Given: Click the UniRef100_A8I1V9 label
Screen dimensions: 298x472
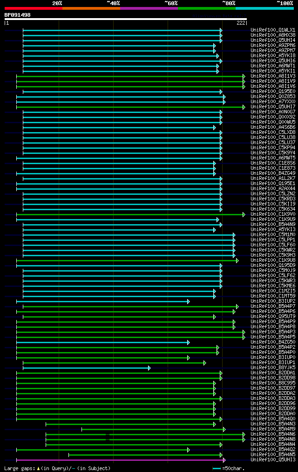Looking at the screenshot, I should pyautogui.click(x=273, y=81).
